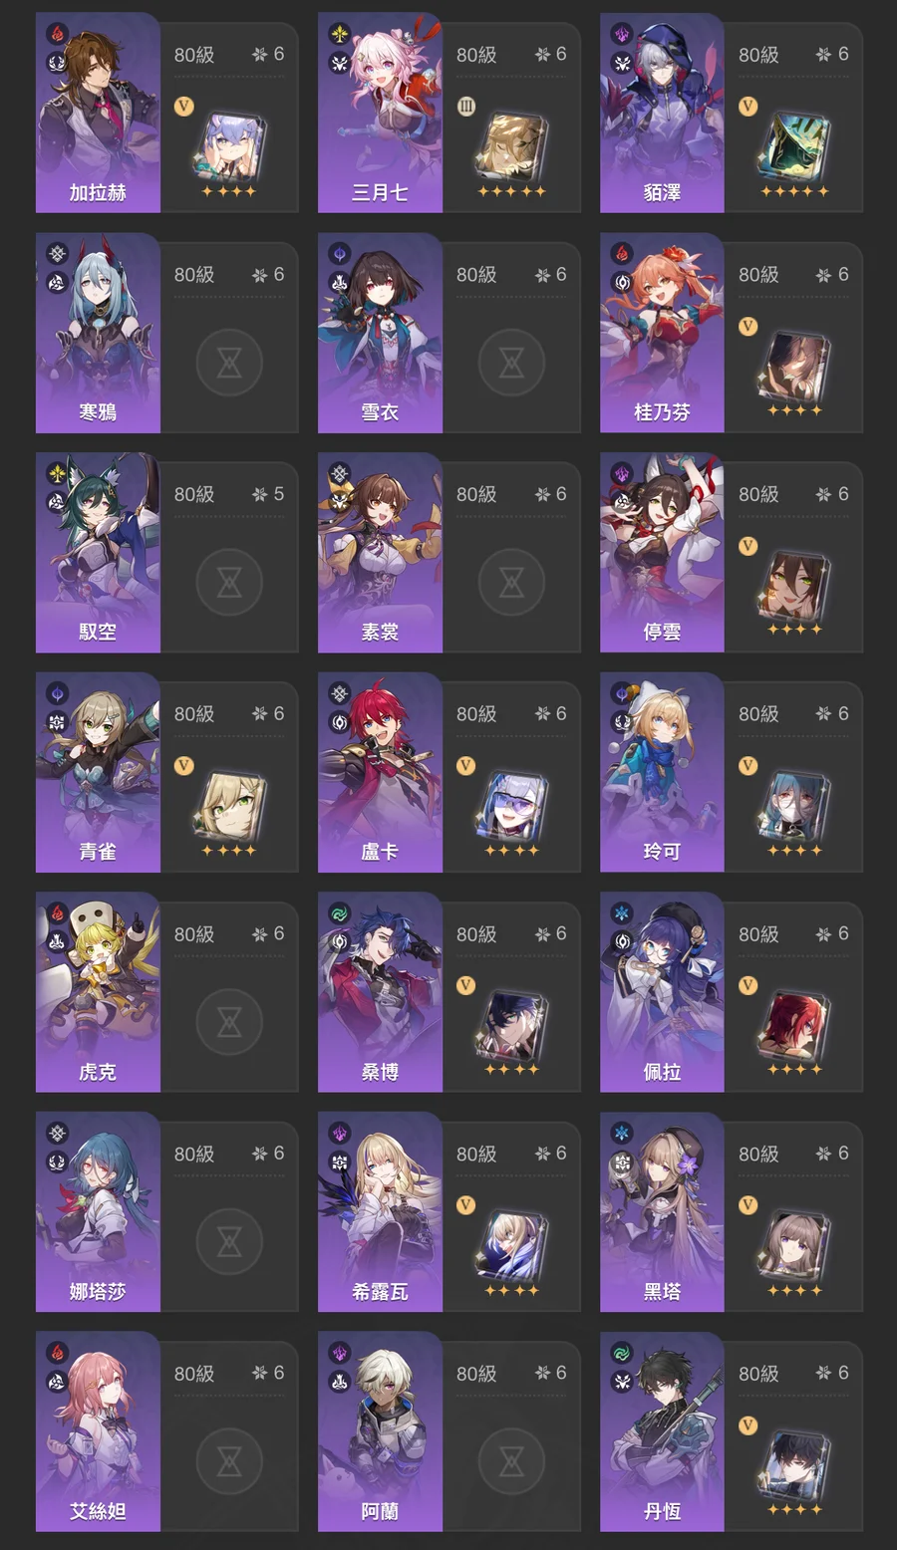Open 加拉赫's character portrait
Viewport: 897px width, 1550px height.
pyautogui.click(x=98, y=113)
